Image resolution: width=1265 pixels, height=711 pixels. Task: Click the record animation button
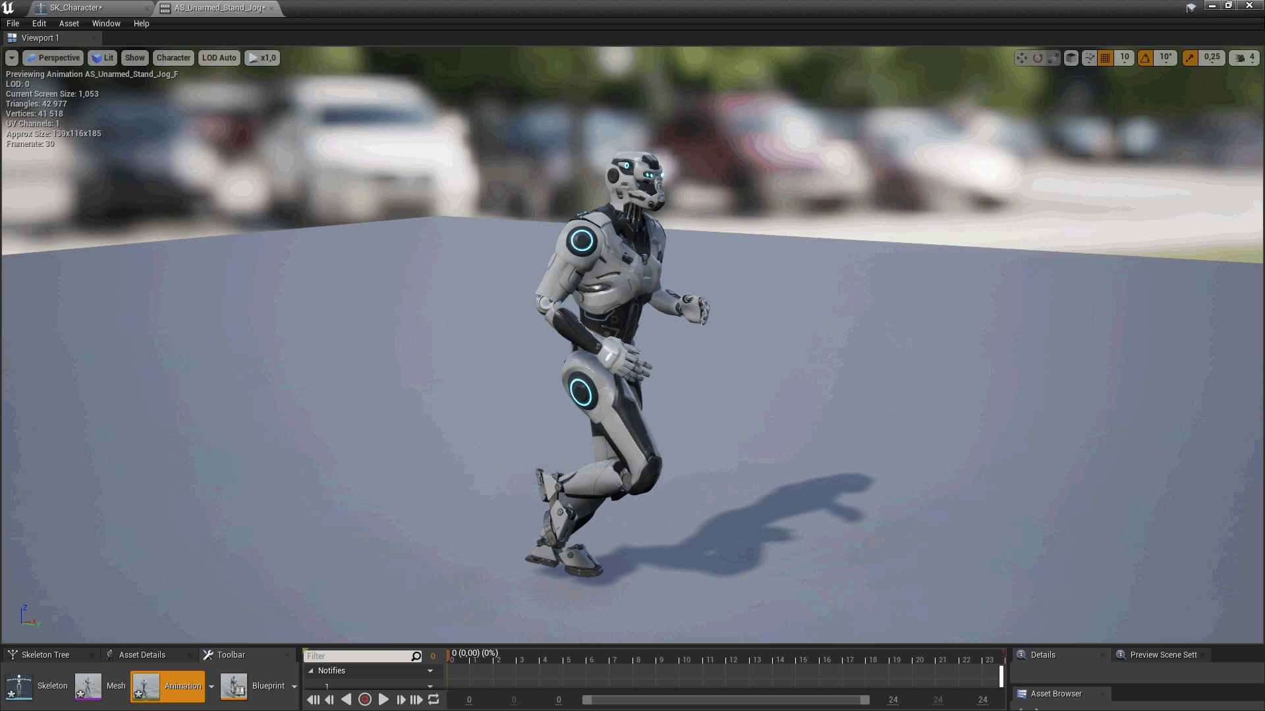tap(365, 700)
